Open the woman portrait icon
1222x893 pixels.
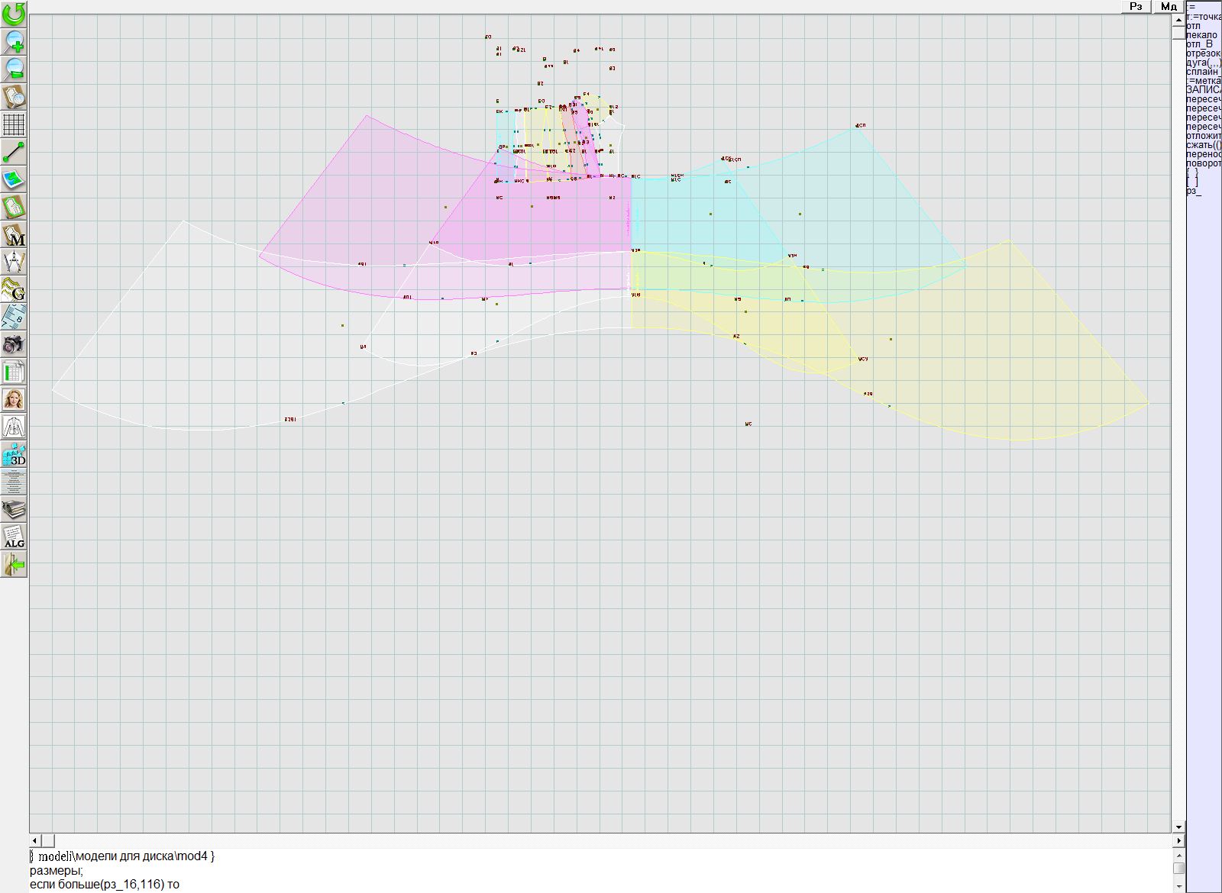pyautogui.click(x=14, y=399)
